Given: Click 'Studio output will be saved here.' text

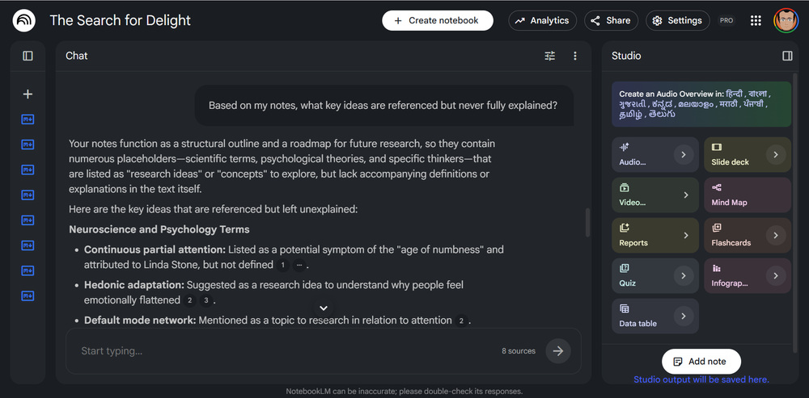Looking at the screenshot, I should (701, 379).
